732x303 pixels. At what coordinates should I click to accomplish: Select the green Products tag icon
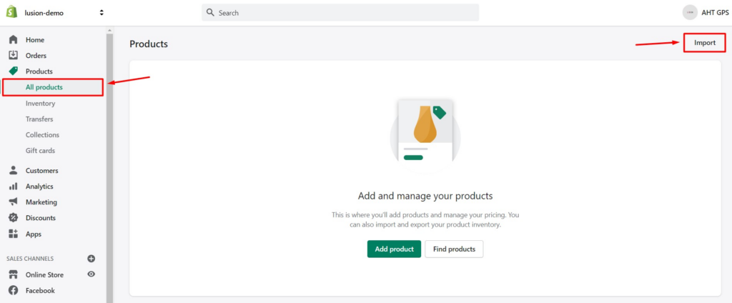point(13,71)
